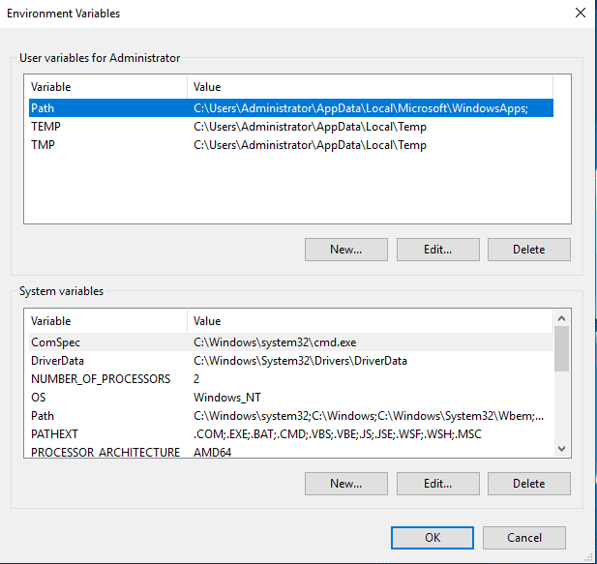
Task: Select the PATHEXT system variable
Action: tap(54, 434)
